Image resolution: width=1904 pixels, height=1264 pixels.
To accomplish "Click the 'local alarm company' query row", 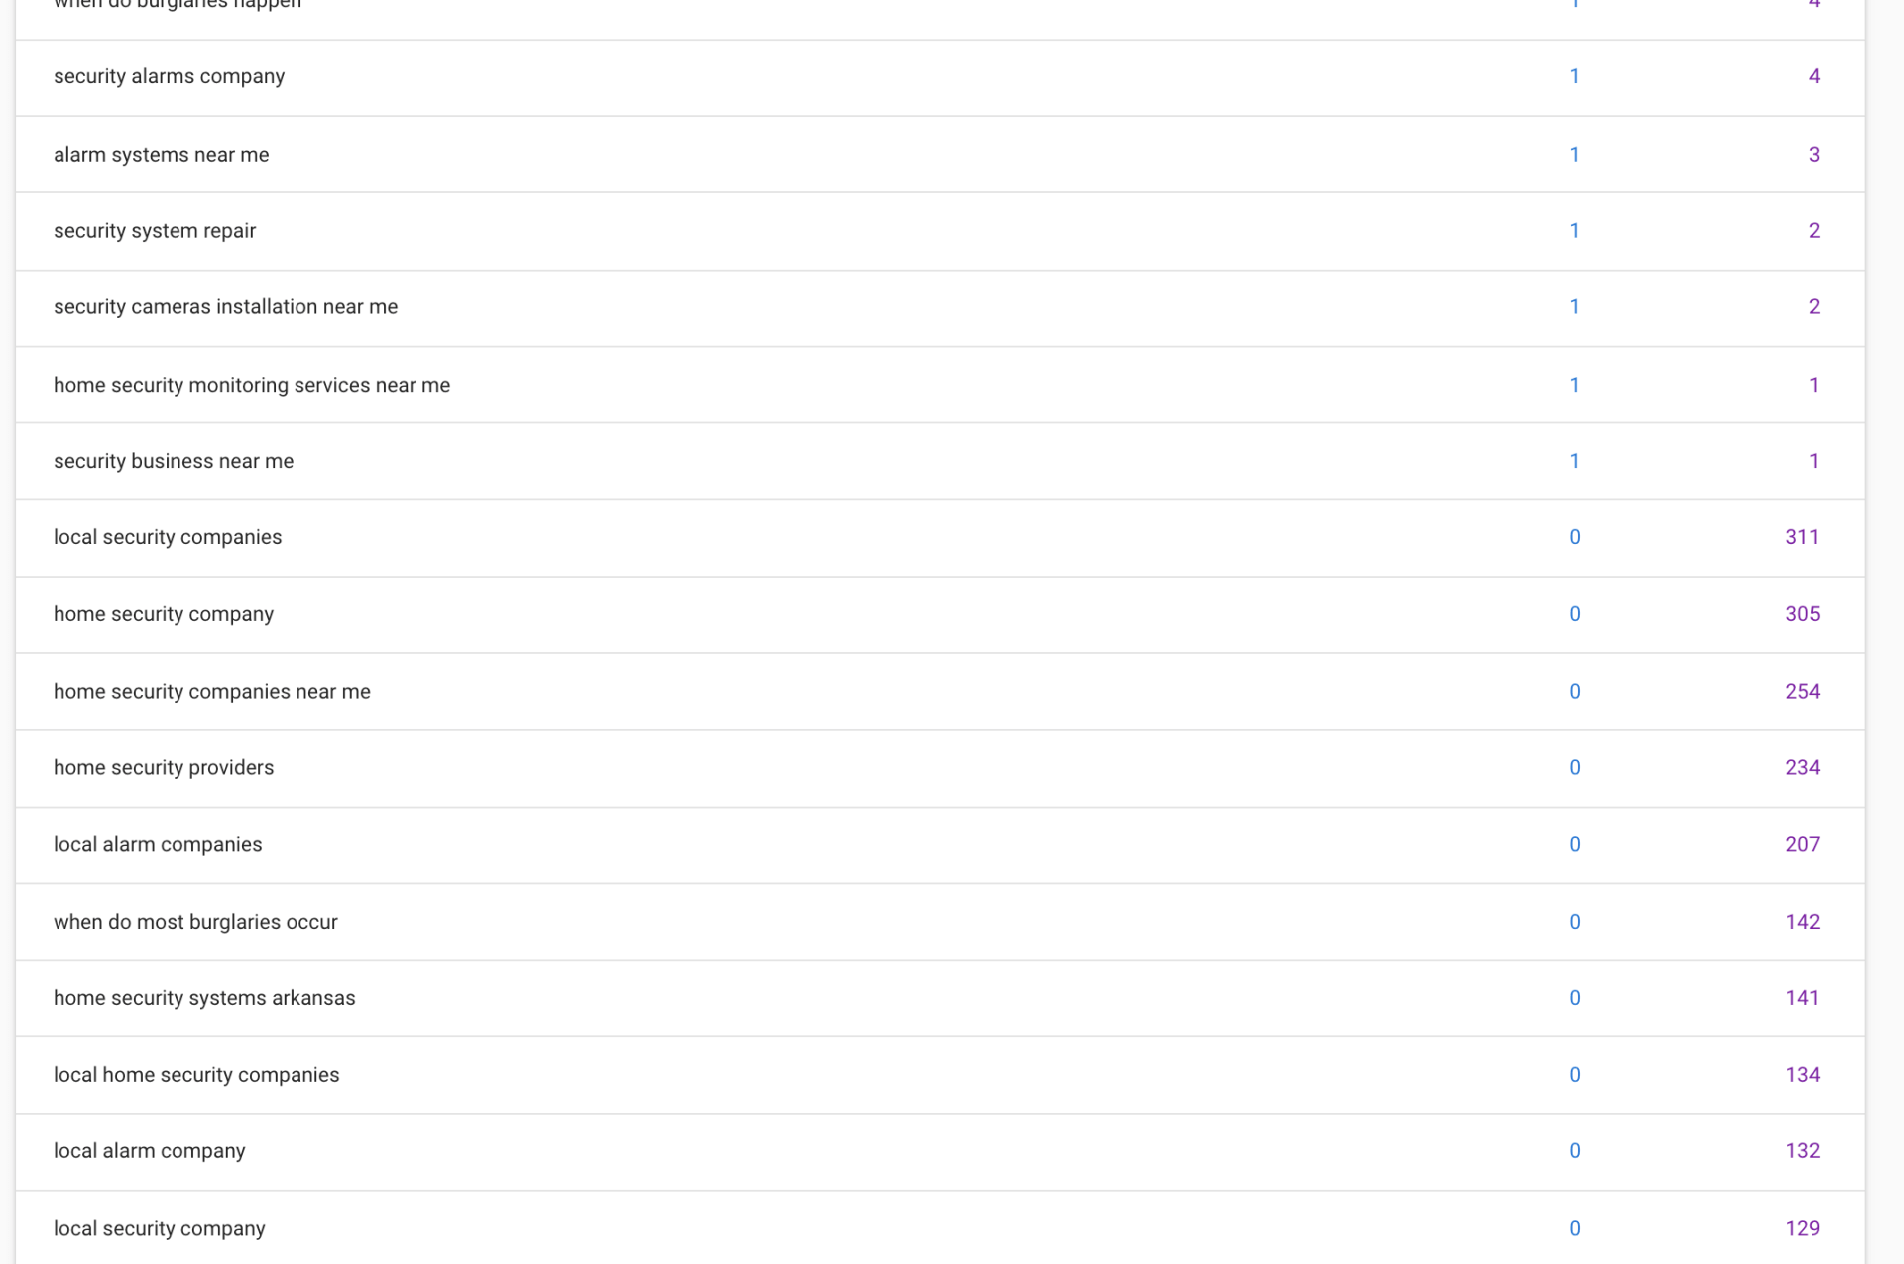I will 149,1151.
